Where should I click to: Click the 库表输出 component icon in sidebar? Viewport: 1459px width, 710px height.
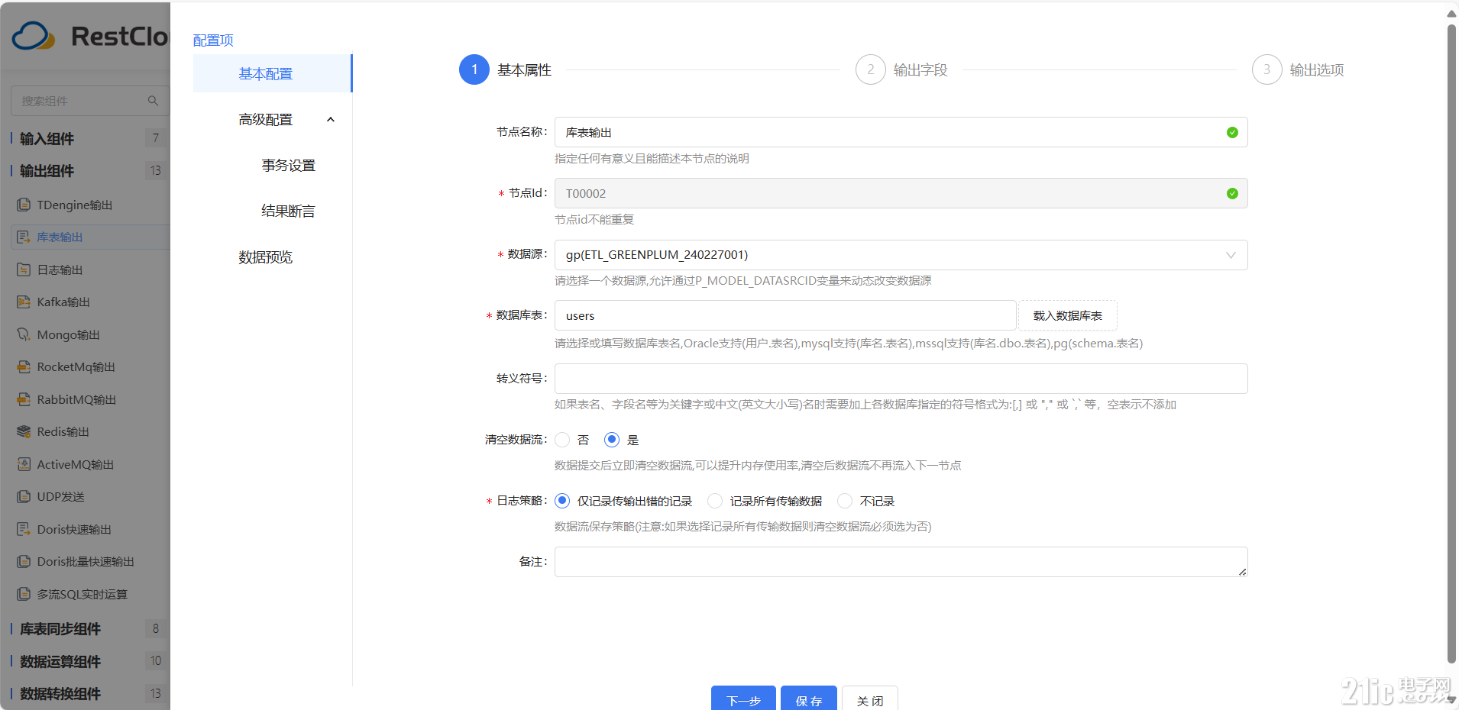24,237
